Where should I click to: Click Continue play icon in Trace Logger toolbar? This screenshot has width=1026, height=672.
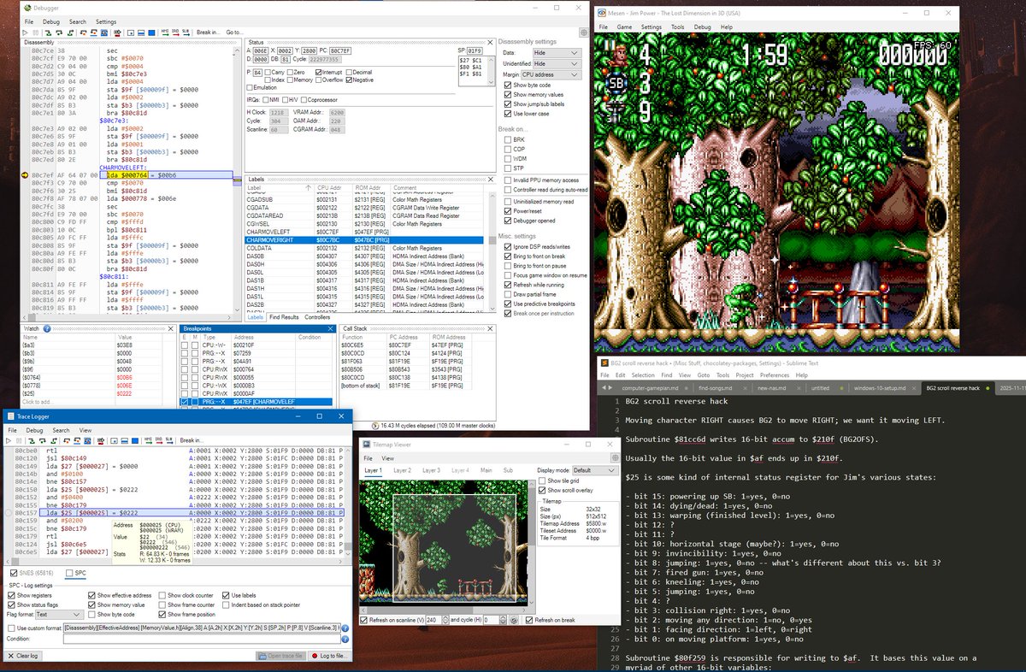tap(9, 440)
